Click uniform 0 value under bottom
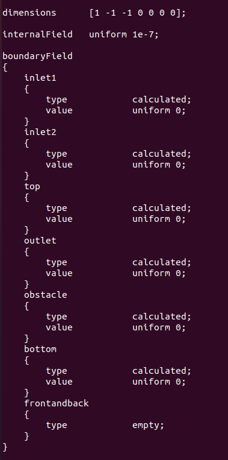228x460 pixels. [159, 382]
